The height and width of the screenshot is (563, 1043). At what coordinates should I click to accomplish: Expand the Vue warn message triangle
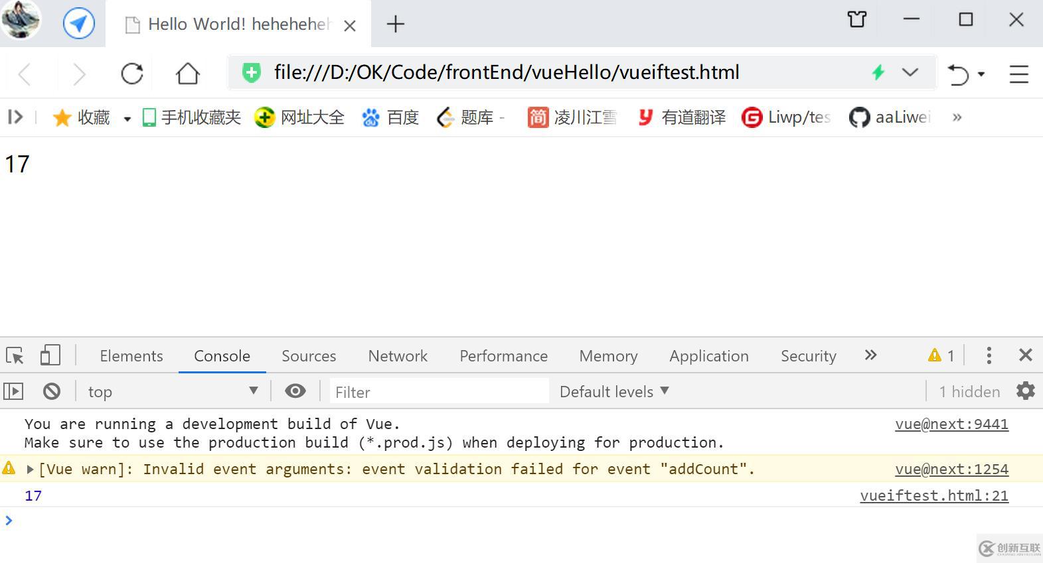click(x=30, y=469)
